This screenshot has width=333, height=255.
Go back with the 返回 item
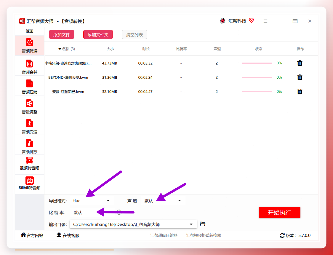30,31
